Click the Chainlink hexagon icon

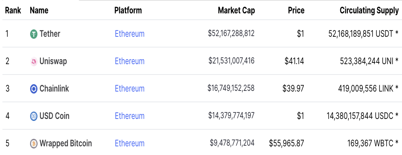pos(34,89)
